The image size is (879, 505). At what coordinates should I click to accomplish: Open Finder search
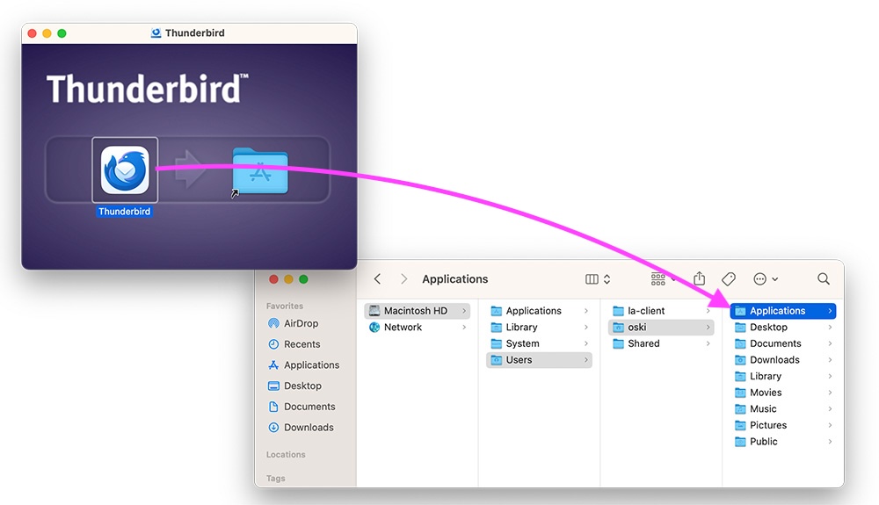tap(823, 278)
